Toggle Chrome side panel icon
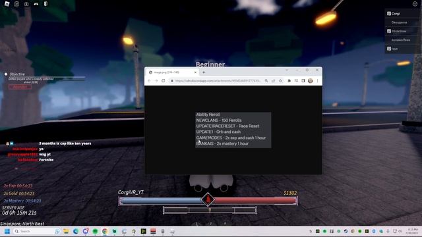The height and width of the screenshot is (237, 422). click(x=303, y=80)
